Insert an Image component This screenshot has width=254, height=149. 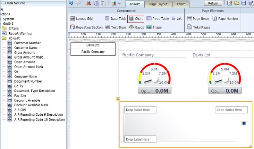click(154, 27)
